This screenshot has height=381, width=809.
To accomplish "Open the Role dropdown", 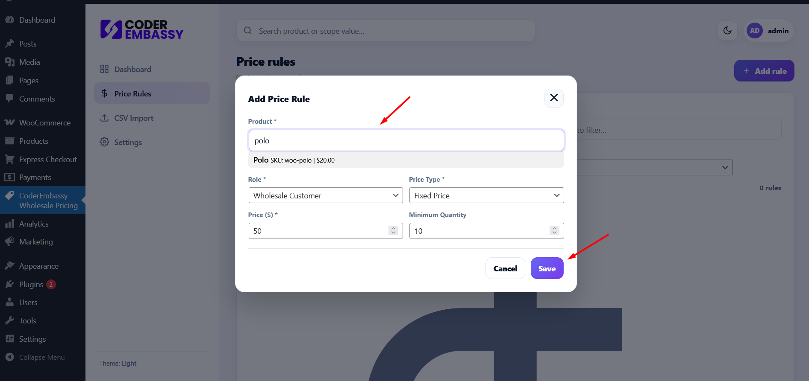I will coord(325,195).
